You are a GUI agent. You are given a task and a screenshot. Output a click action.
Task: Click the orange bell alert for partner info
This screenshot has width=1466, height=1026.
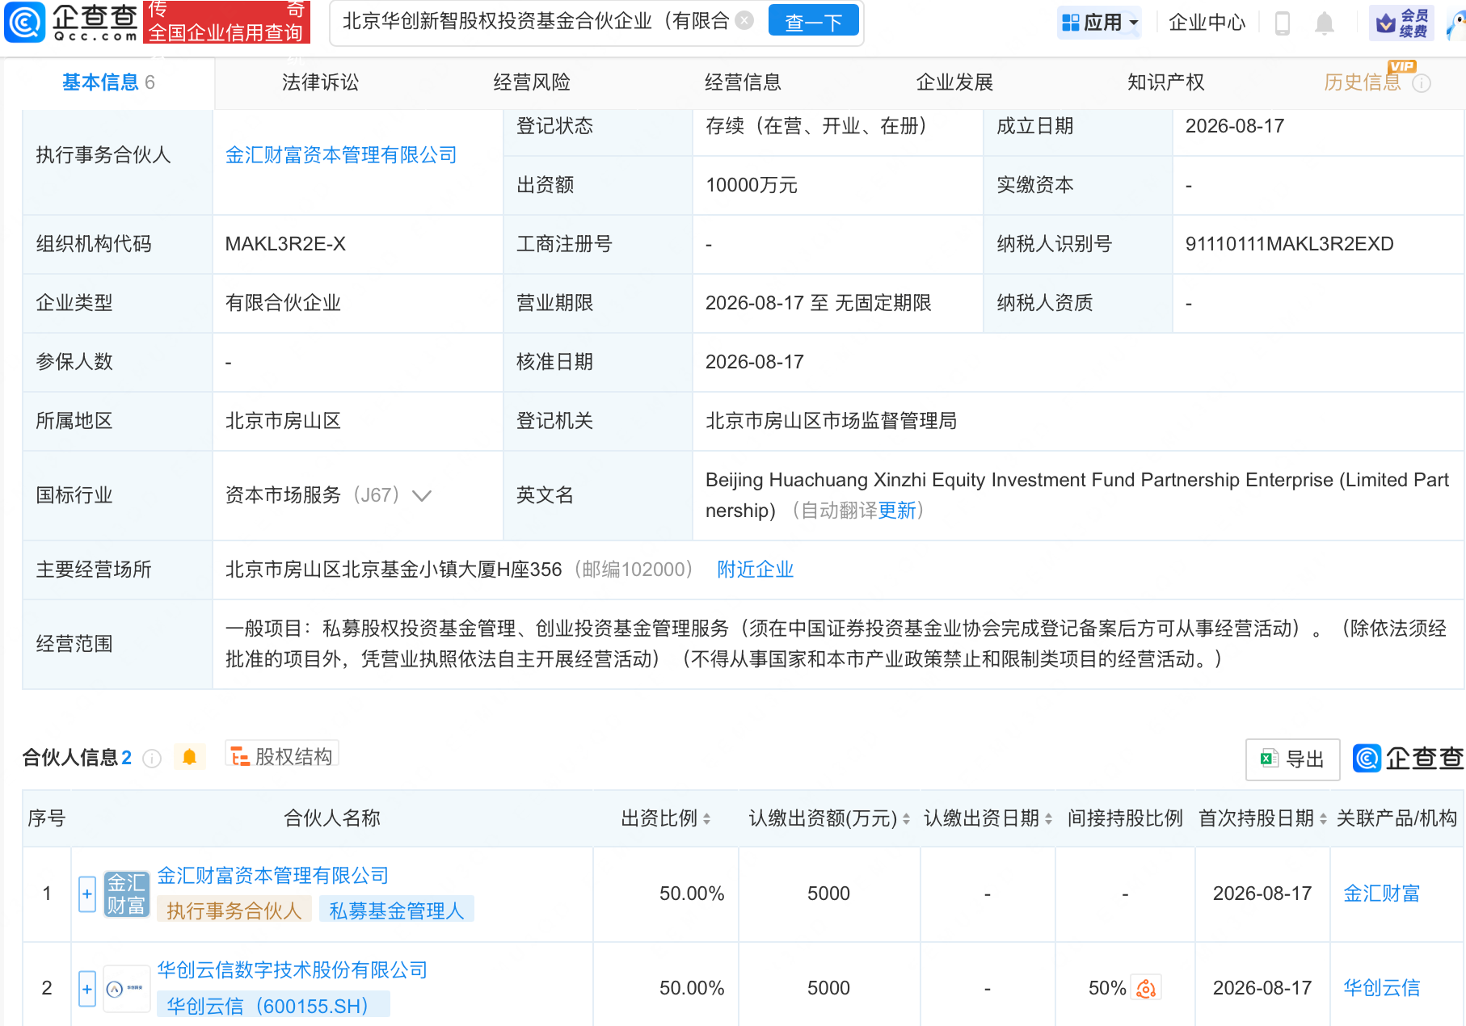point(190,757)
